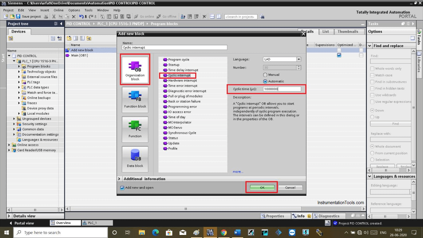Image resolution: width=423 pixels, height=238 pixels.
Task: Click the block Name input field
Action: click(175, 48)
